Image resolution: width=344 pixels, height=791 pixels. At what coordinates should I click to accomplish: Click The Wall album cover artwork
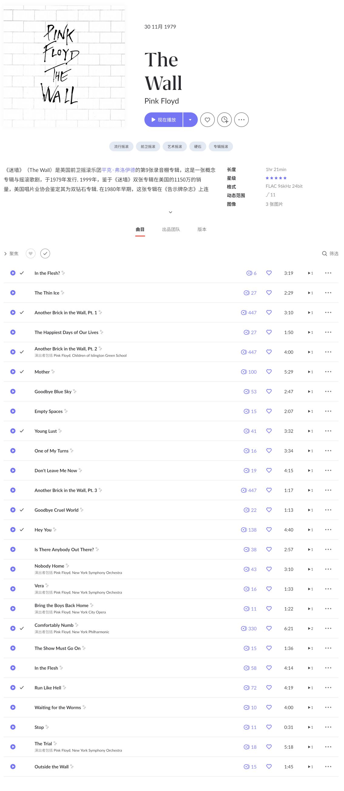pyautogui.click(x=64, y=66)
